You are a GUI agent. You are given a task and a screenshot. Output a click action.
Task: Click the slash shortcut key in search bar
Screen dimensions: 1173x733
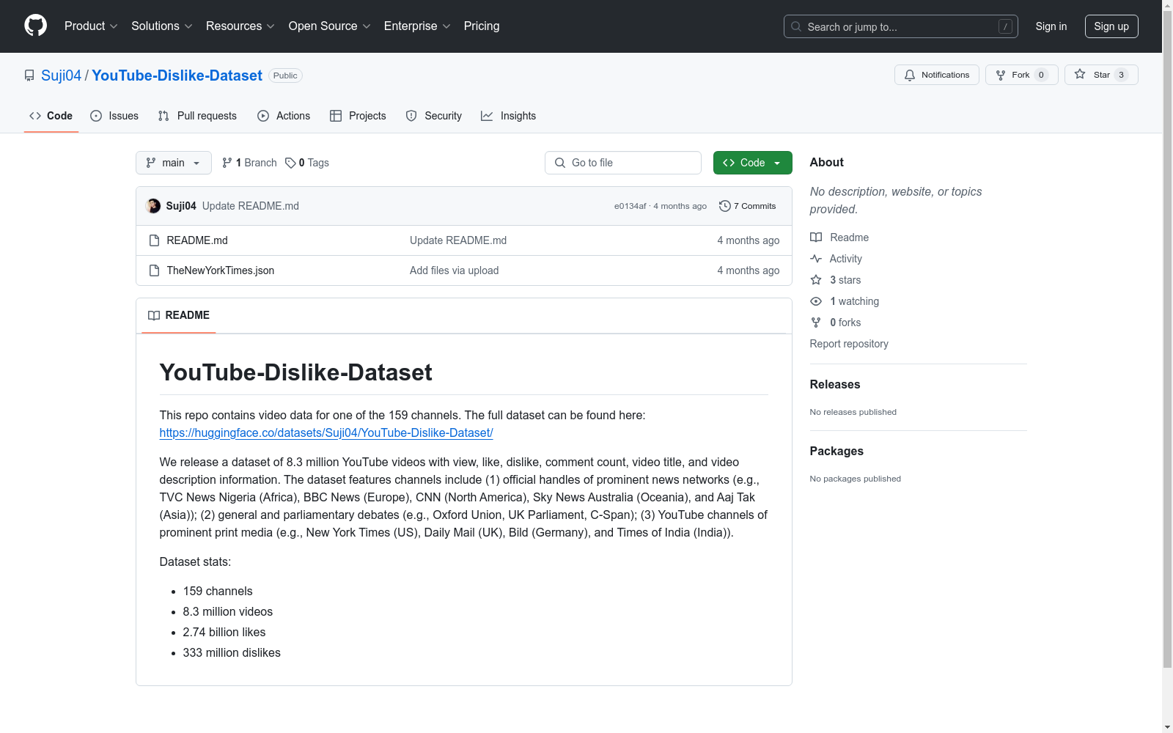coord(1005,26)
